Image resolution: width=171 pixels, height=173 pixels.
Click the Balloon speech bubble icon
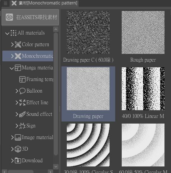[x=22, y=91]
